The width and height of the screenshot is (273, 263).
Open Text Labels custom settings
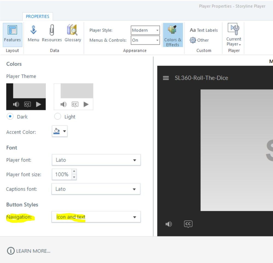point(204,30)
